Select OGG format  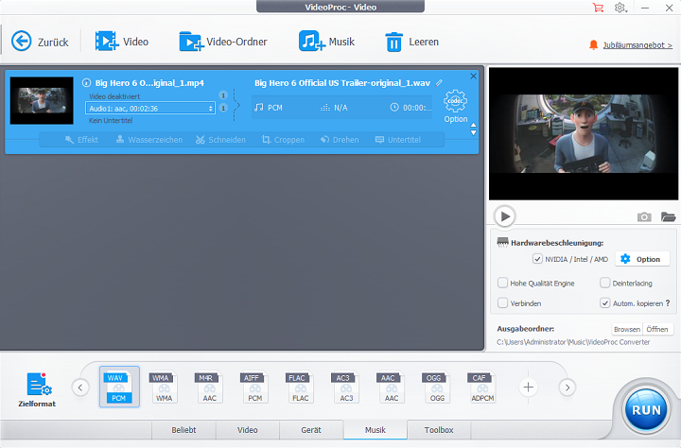tap(437, 387)
